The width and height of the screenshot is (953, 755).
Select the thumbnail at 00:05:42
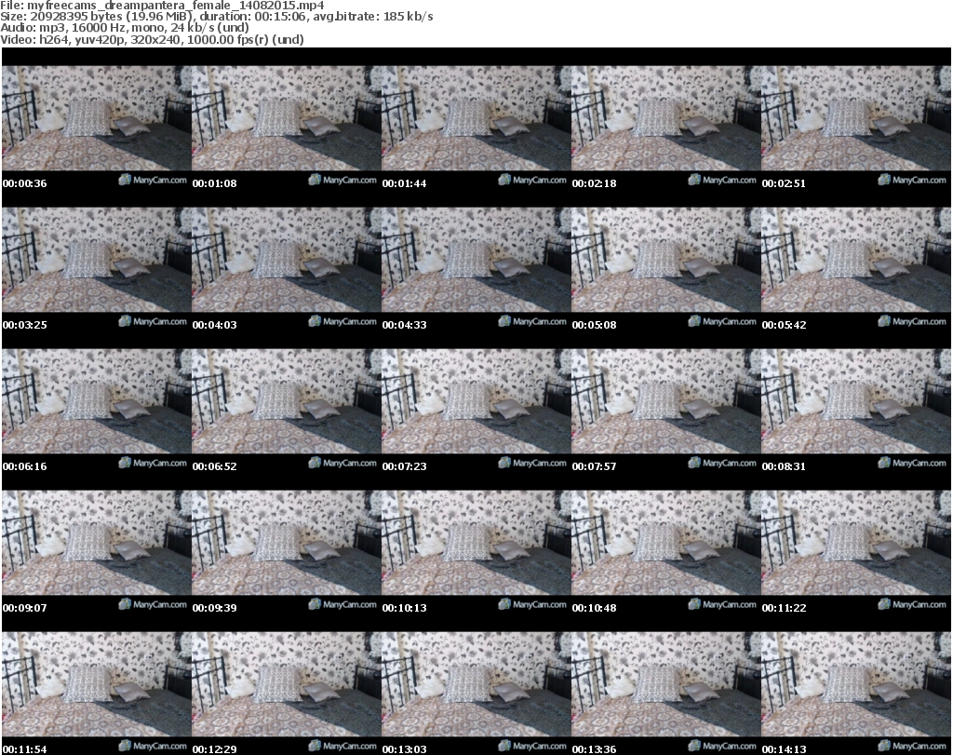[856, 260]
